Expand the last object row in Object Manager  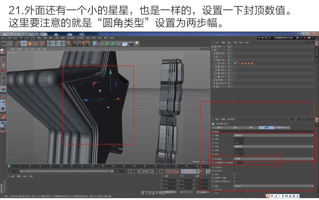(x=214, y=86)
